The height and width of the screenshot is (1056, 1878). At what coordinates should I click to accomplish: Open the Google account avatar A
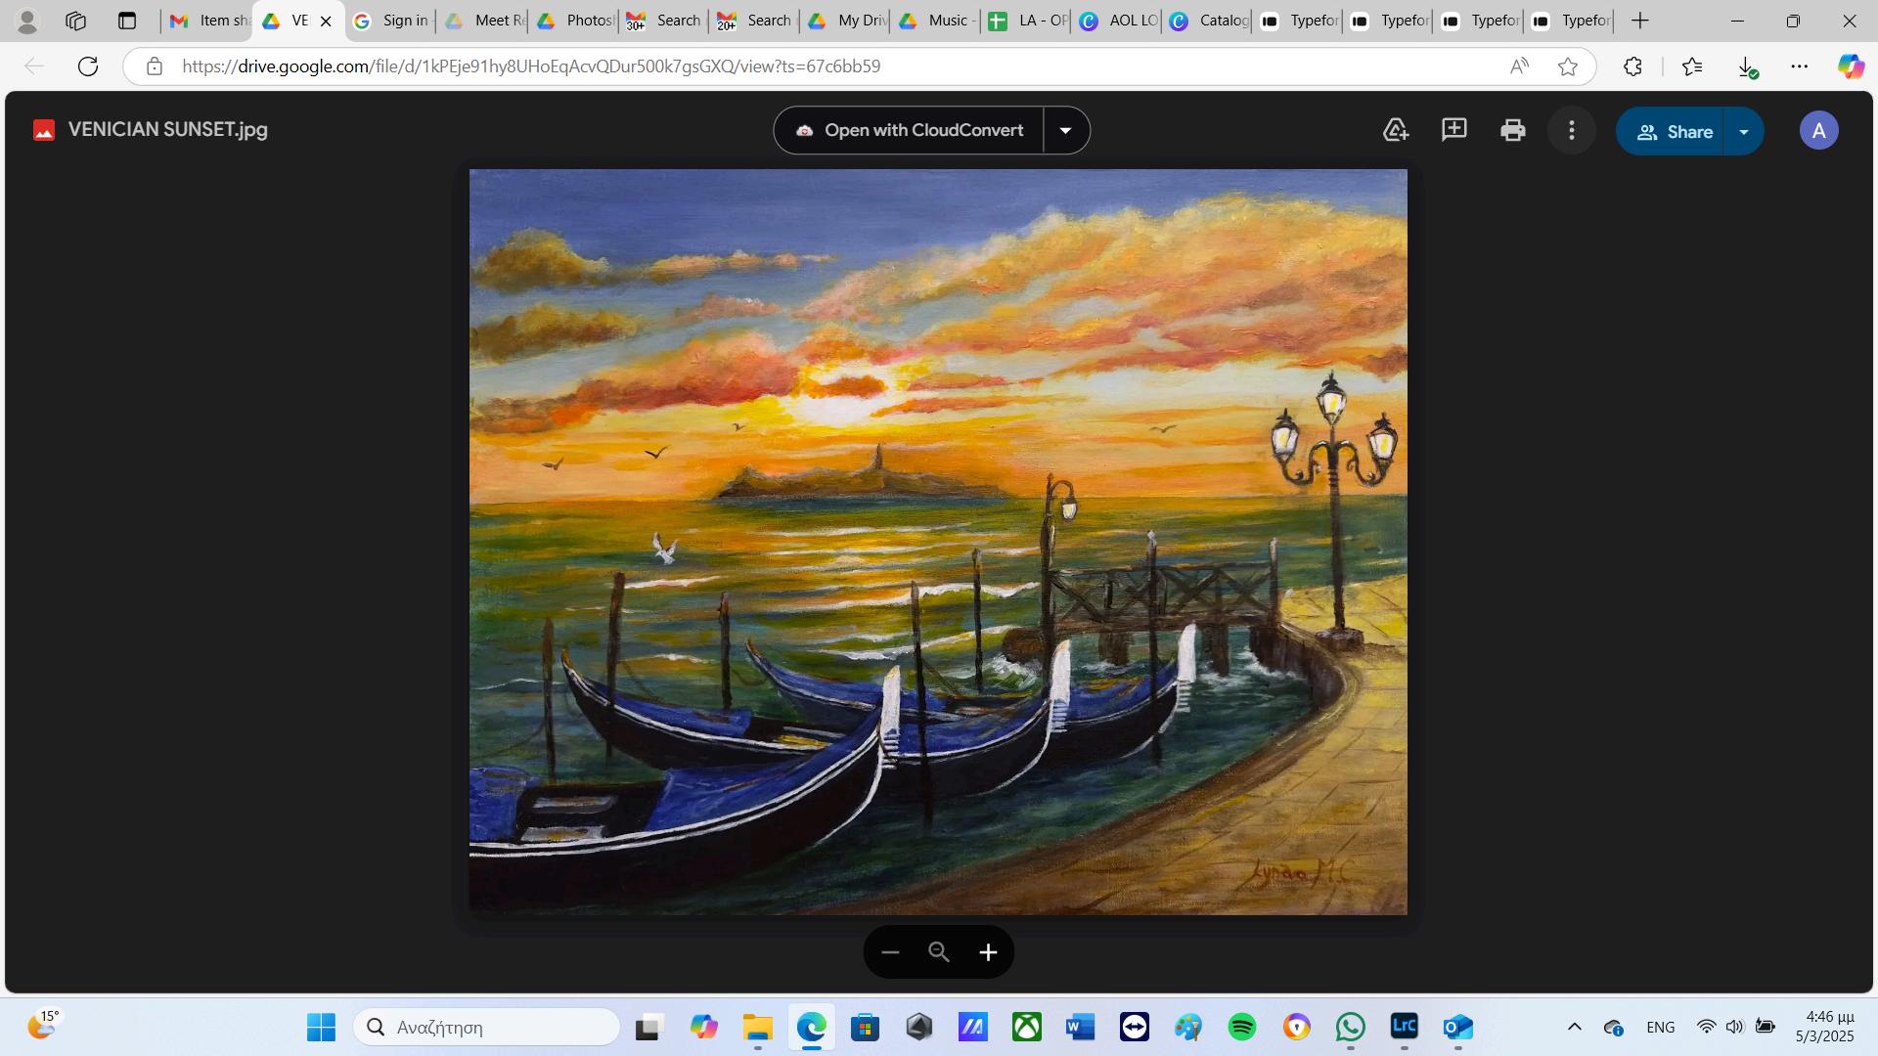(x=1818, y=130)
